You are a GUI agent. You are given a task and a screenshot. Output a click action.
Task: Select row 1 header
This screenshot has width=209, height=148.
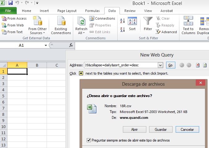[3, 71]
